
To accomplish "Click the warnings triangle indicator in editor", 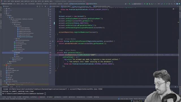I will pos(173,9).
